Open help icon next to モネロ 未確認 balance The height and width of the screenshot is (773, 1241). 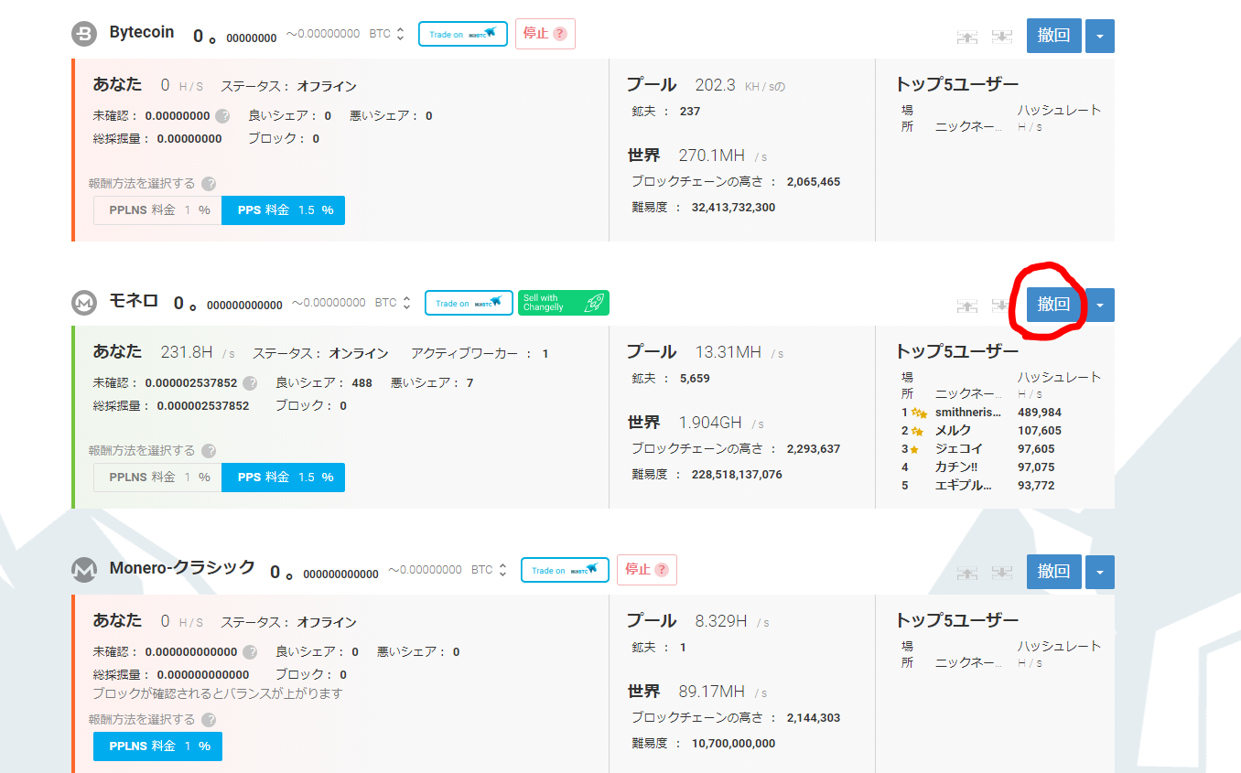click(250, 383)
